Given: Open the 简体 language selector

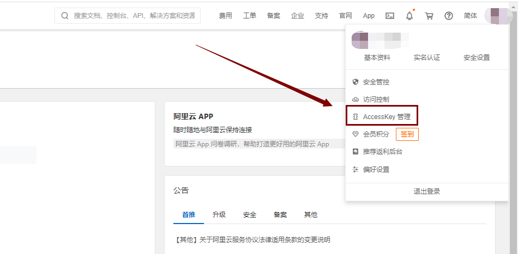Looking at the screenshot, I should (471, 16).
